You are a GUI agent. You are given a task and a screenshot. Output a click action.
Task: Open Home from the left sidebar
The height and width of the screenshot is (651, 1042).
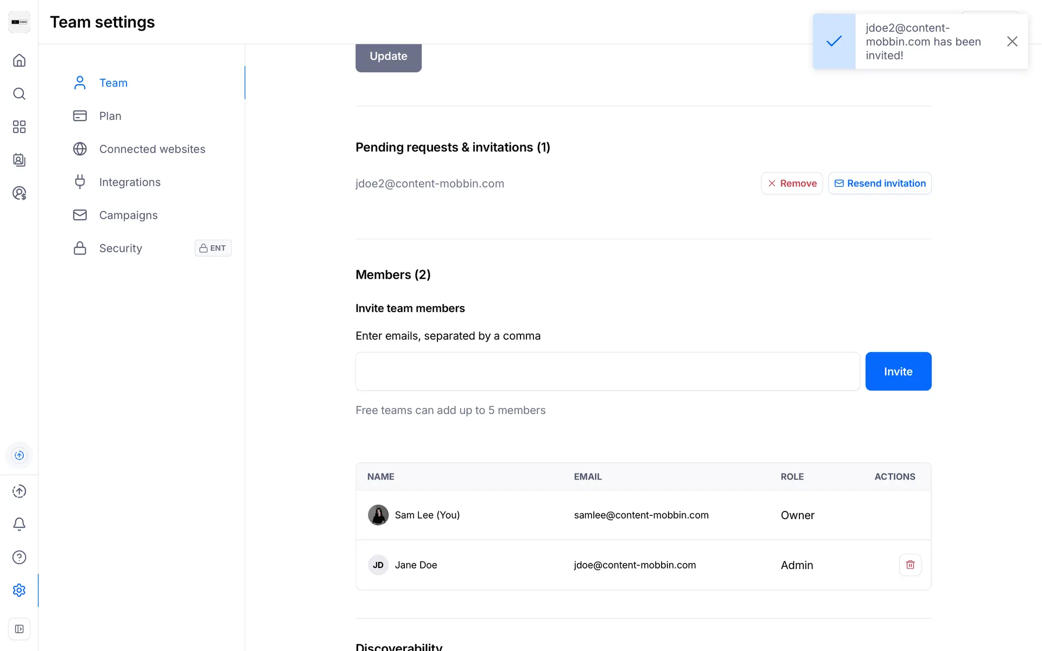click(x=19, y=60)
